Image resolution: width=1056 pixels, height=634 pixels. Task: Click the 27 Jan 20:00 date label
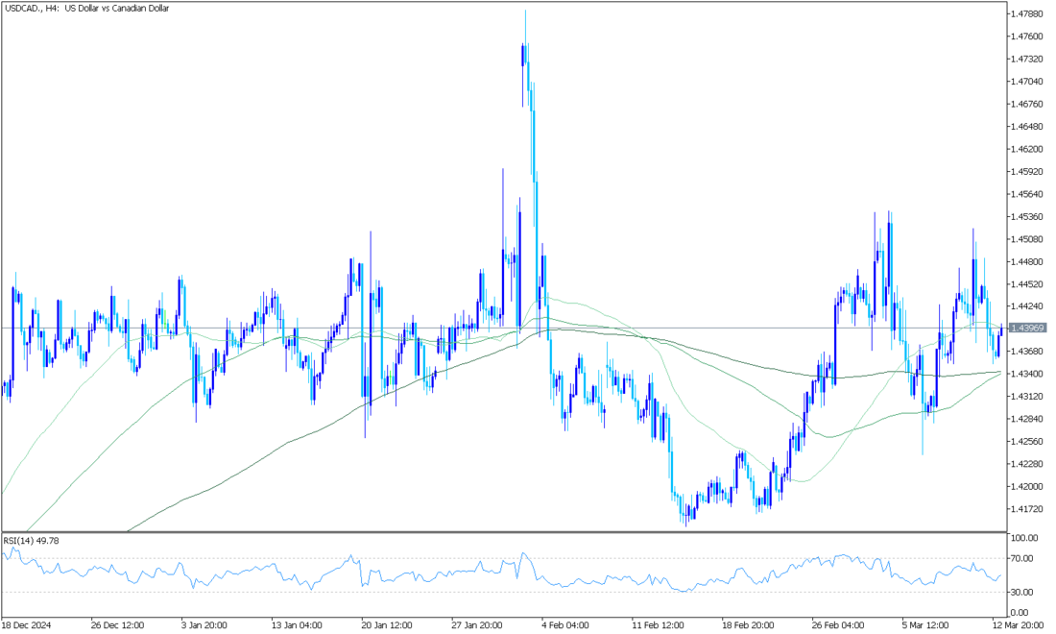(477, 624)
